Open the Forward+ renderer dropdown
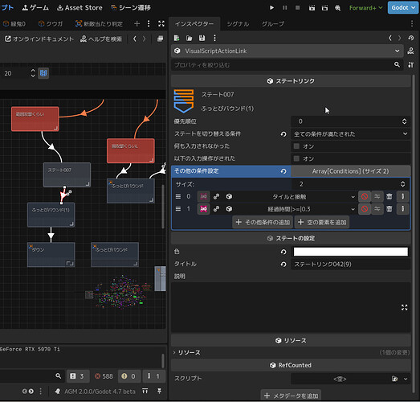Image resolution: width=420 pixels, height=402 pixels. click(x=365, y=8)
